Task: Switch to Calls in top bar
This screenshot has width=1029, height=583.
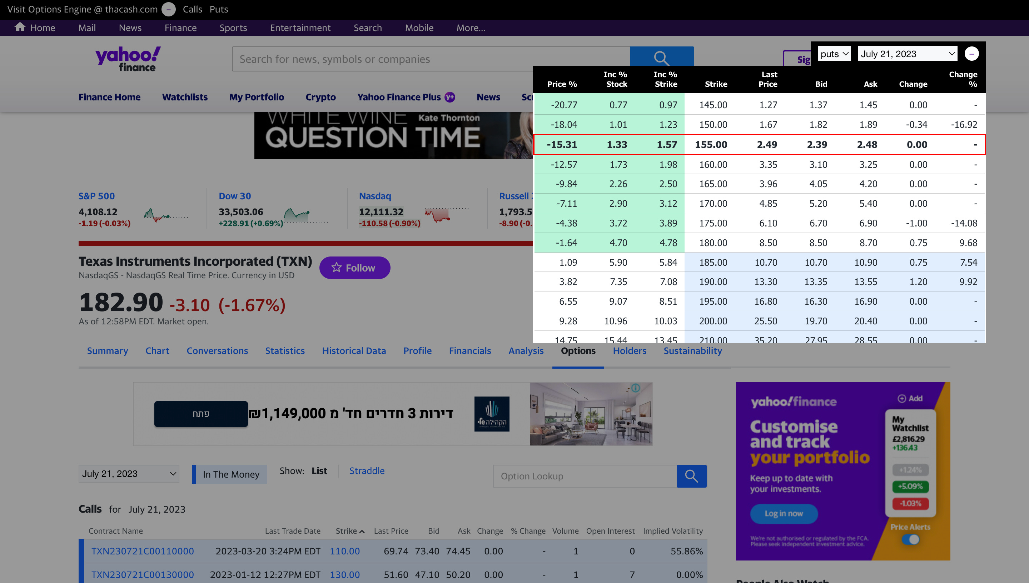Action: point(192,9)
